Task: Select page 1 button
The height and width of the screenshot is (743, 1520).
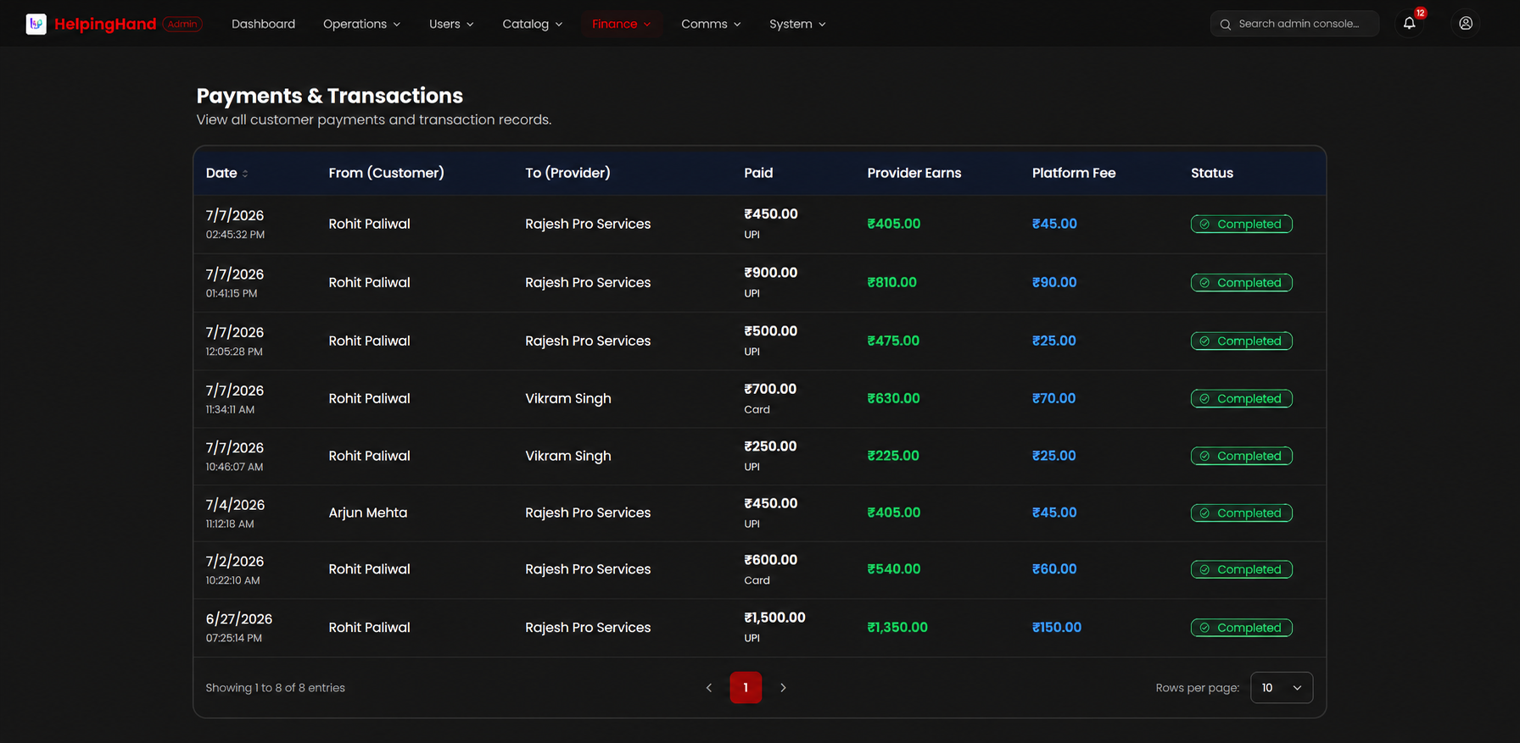Action: pyautogui.click(x=746, y=688)
